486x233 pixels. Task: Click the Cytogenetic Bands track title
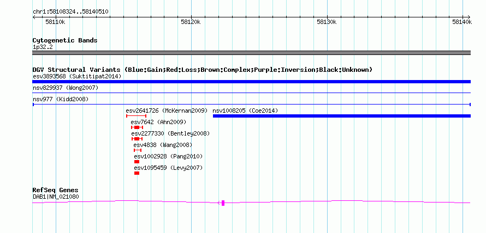tap(65, 40)
